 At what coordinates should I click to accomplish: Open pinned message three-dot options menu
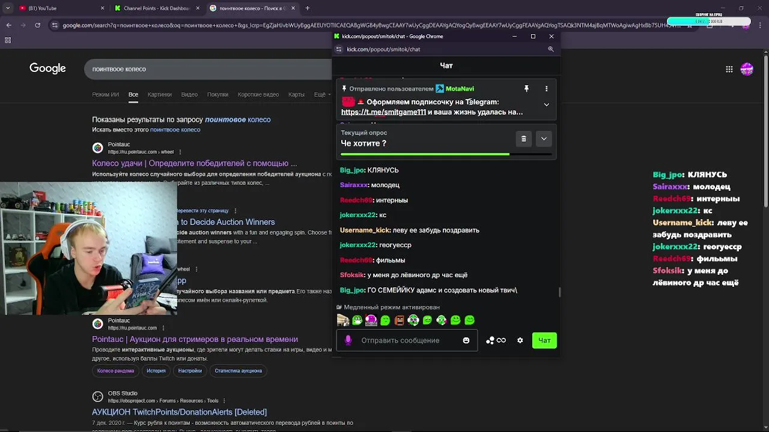pyautogui.click(x=546, y=89)
